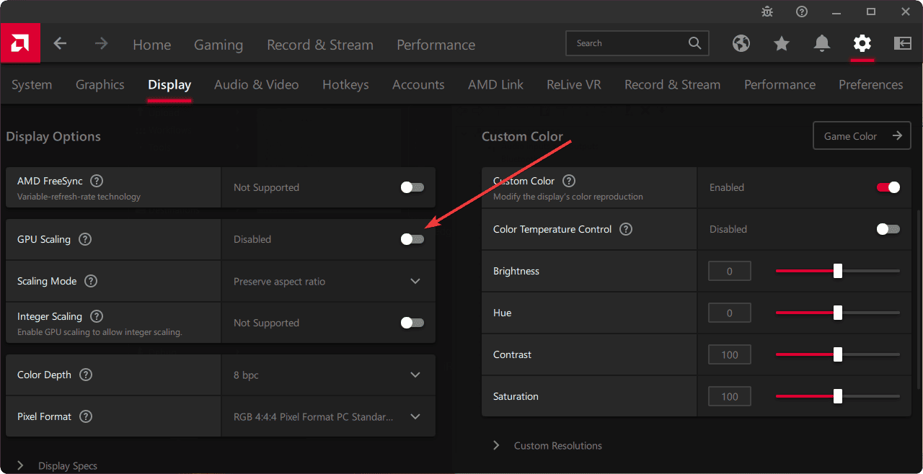Image resolution: width=923 pixels, height=474 pixels.
Task: Disable Custom Color
Action: (x=888, y=187)
